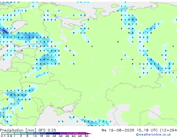Click the legend label '0.1'
The image size is (177, 137).
3,136
